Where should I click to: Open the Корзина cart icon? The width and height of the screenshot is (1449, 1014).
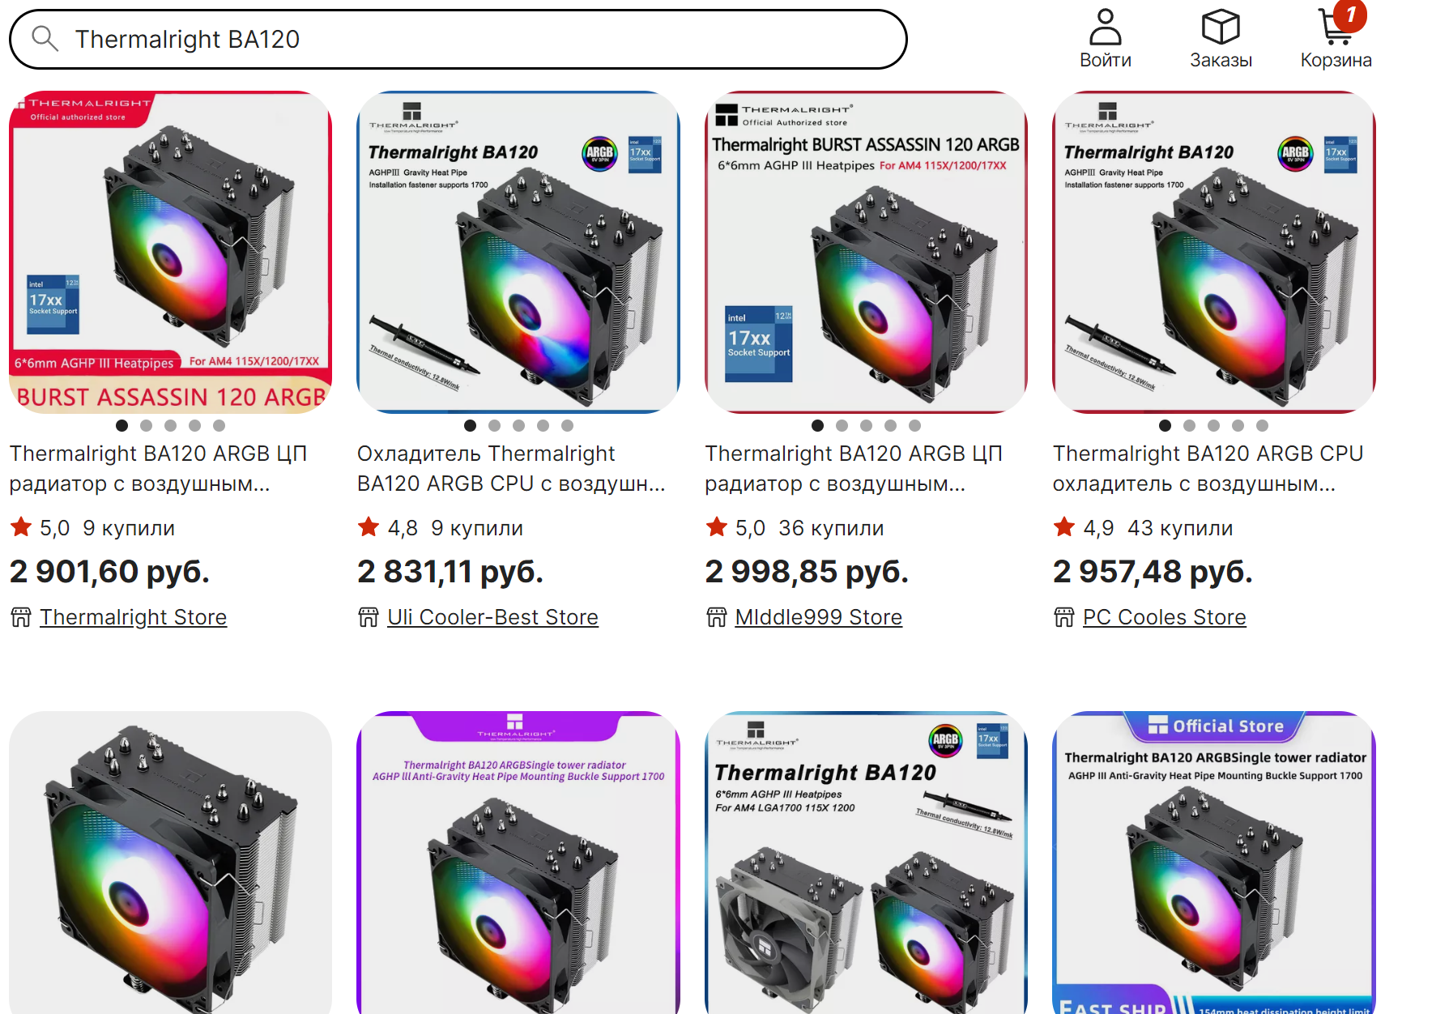point(1336,27)
